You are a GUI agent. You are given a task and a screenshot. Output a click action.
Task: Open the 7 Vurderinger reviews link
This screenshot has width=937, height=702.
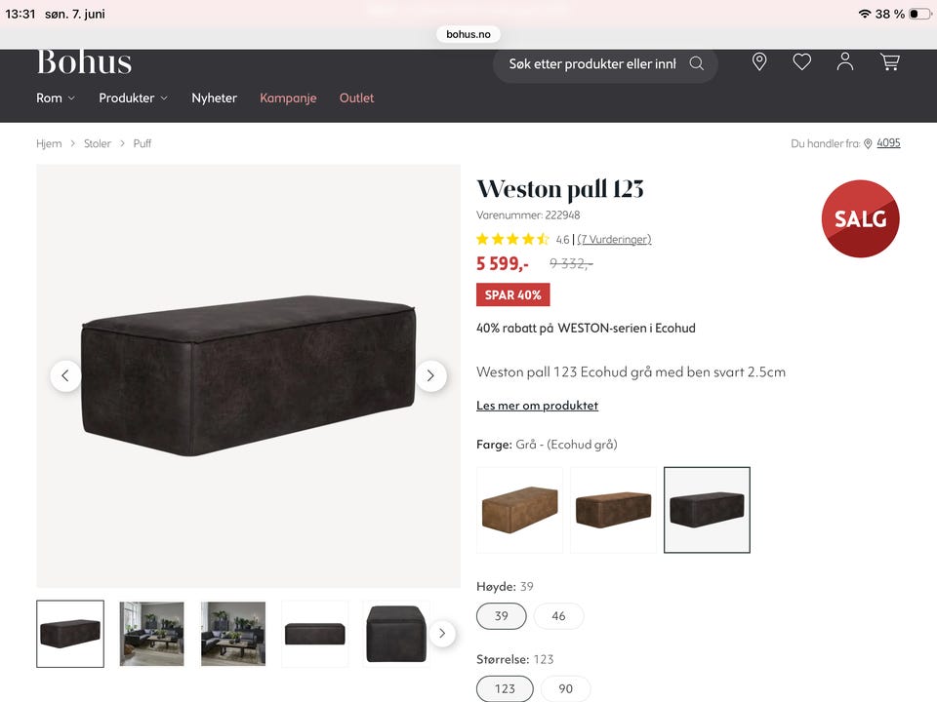pyautogui.click(x=614, y=240)
